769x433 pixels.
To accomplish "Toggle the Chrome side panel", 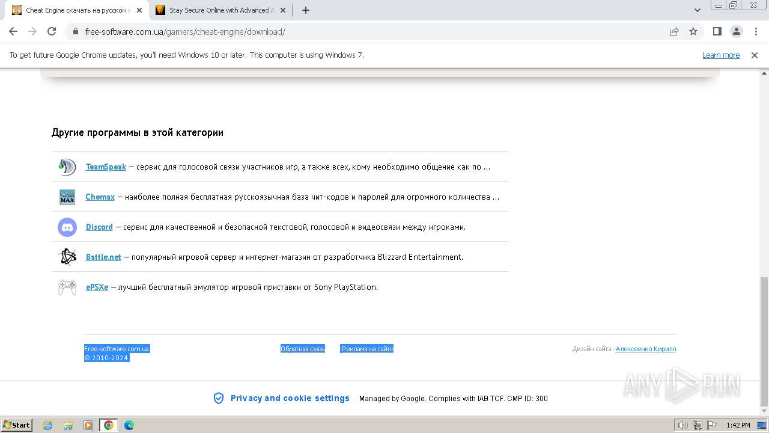I will [717, 31].
